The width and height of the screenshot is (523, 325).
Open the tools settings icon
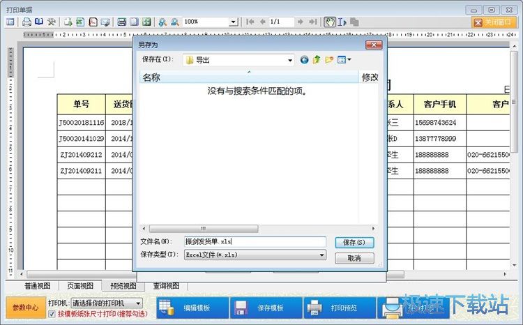click(51, 22)
